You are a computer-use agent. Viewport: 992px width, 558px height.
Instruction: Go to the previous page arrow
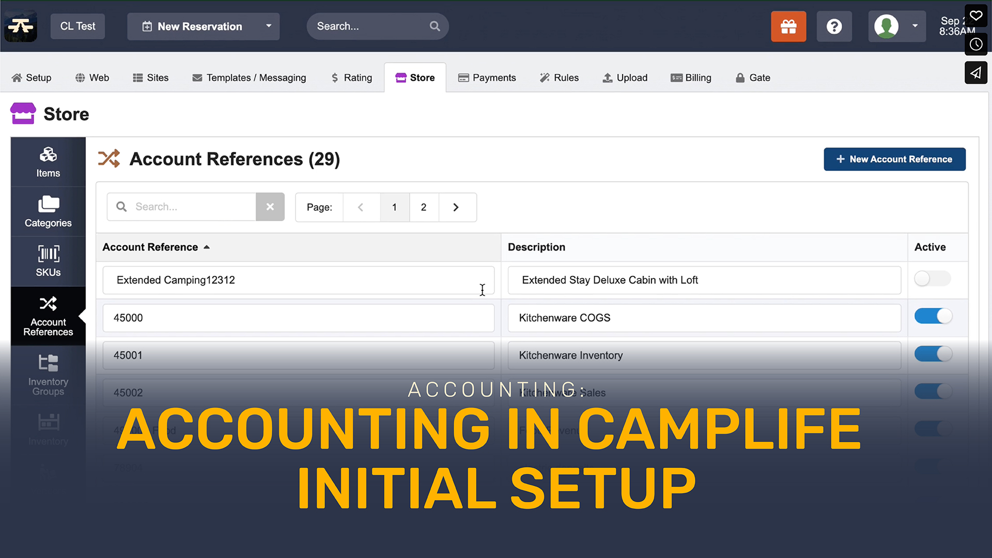click(x=361, y=207)
